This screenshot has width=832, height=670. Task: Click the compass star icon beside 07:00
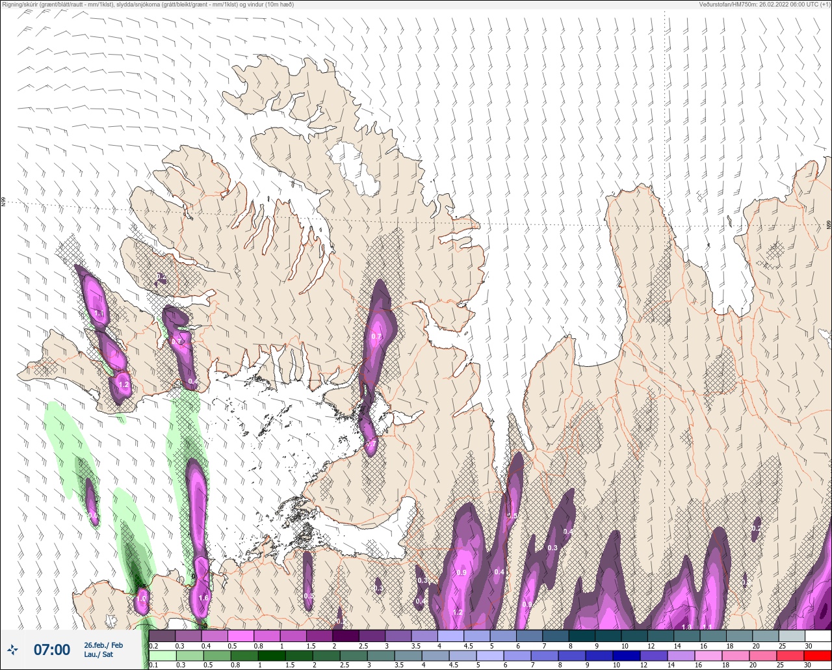(12, 649)
